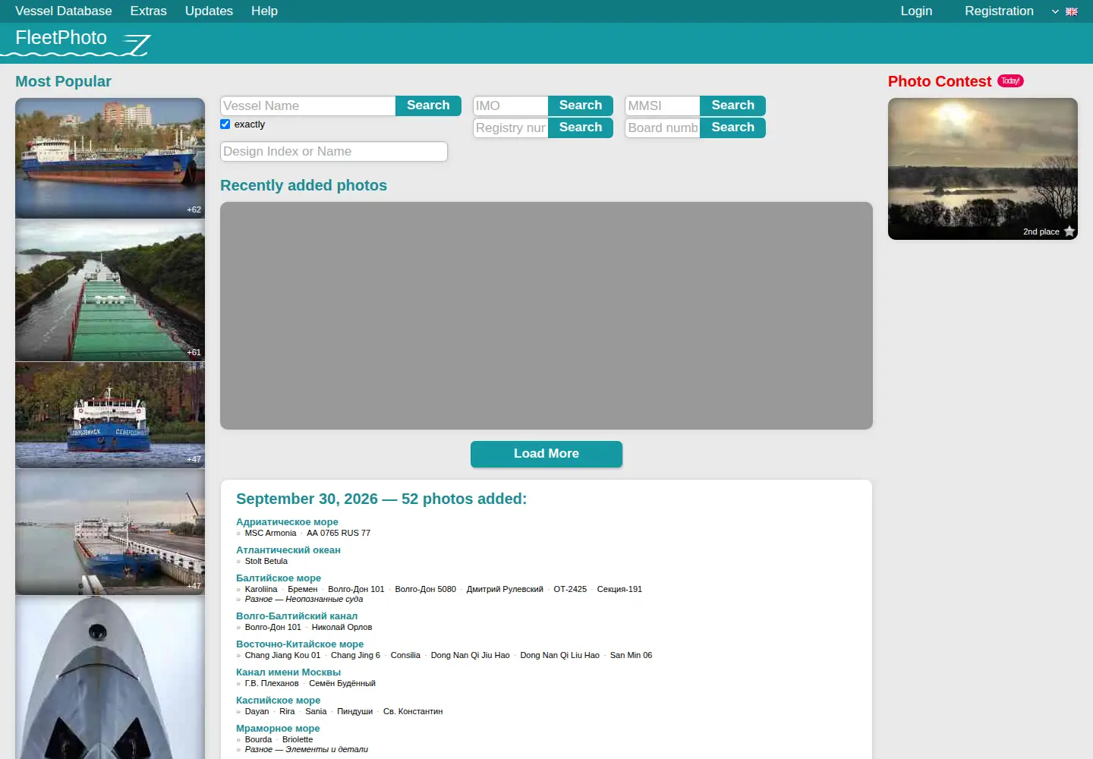Screen dimensions: 1093x759
Task: Focus the MMSI input field
Action: coord(663,106)
